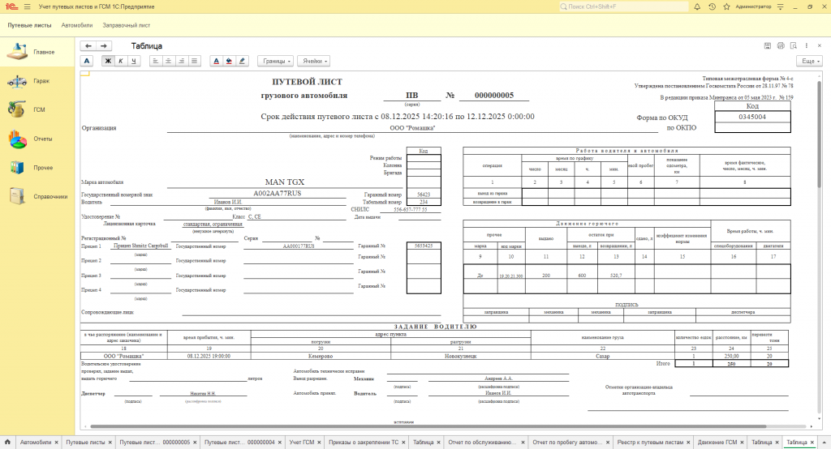Close the 'Учет ГСМ' bottom tab

[318, 443]
